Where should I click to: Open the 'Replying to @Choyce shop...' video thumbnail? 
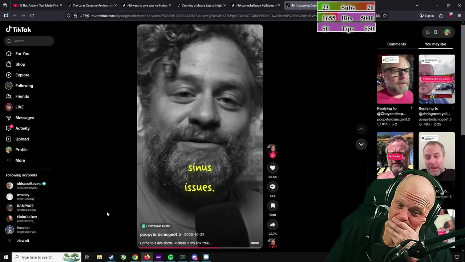[395, 79]
